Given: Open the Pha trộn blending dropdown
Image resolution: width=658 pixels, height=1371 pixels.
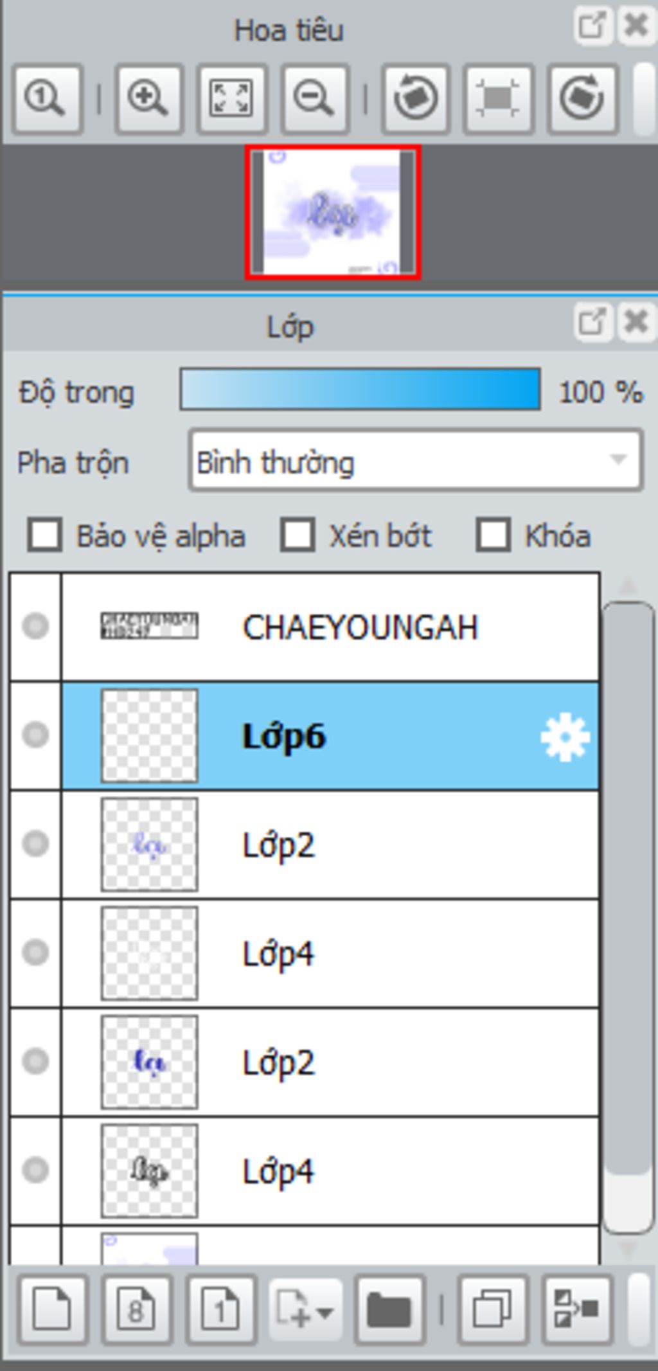Looking at the screenshot, I should (x=416, y=461).
